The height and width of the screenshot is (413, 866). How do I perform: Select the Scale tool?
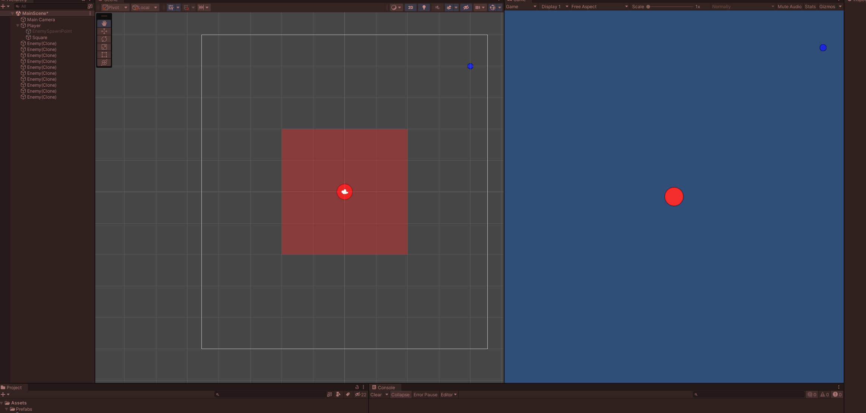(104, 47)
